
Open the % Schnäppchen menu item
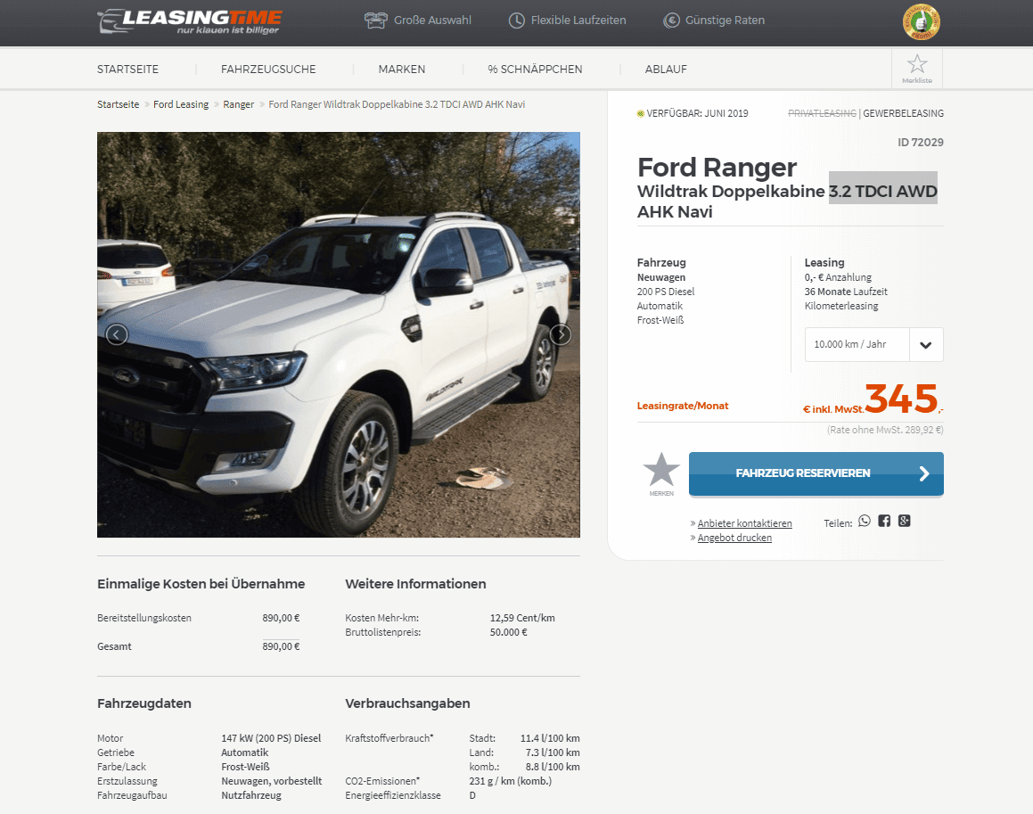coord(535,70)
